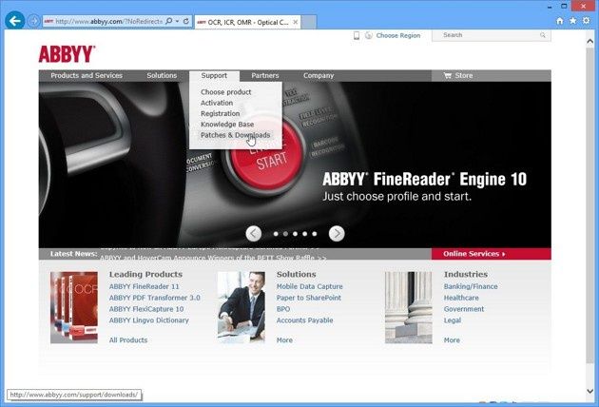Open a new blank tab
The width and height of the screenshot is (599, 407).
tap(309, 22)
